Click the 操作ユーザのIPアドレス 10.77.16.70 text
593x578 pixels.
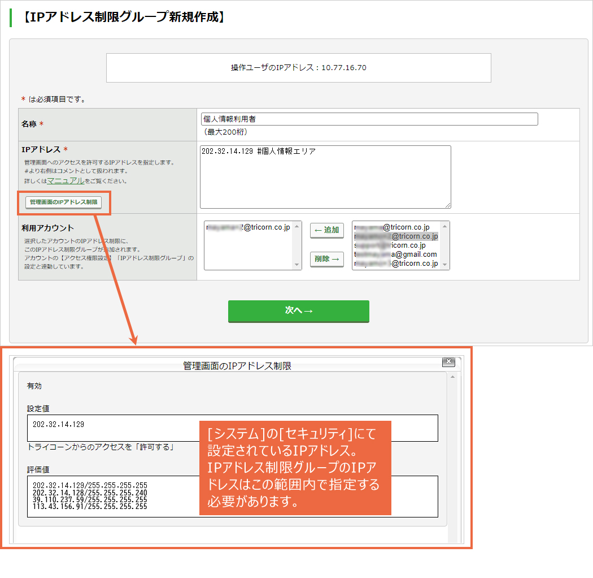[299, 67]
